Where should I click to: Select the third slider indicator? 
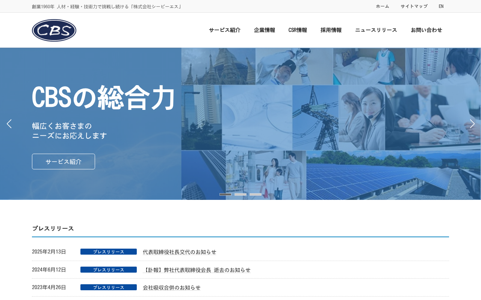[x=256, y=194]
